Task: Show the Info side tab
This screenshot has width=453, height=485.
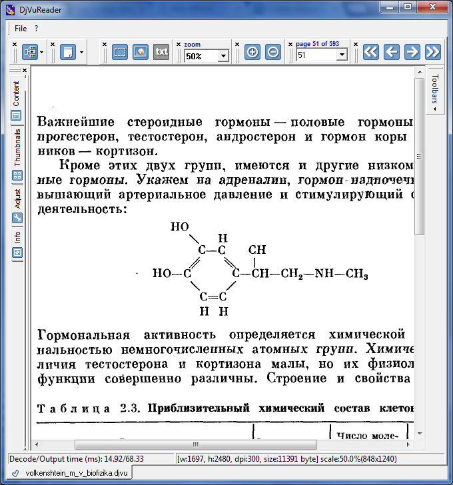Action: [17, 237]
